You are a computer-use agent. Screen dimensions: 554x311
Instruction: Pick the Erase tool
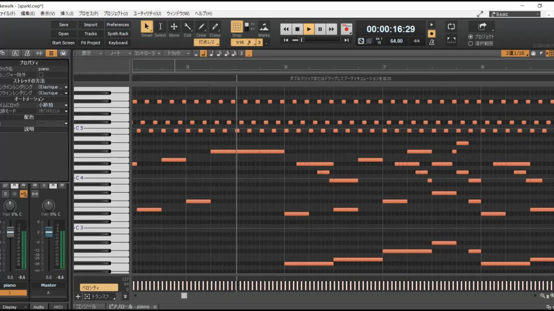click(215, 27)
